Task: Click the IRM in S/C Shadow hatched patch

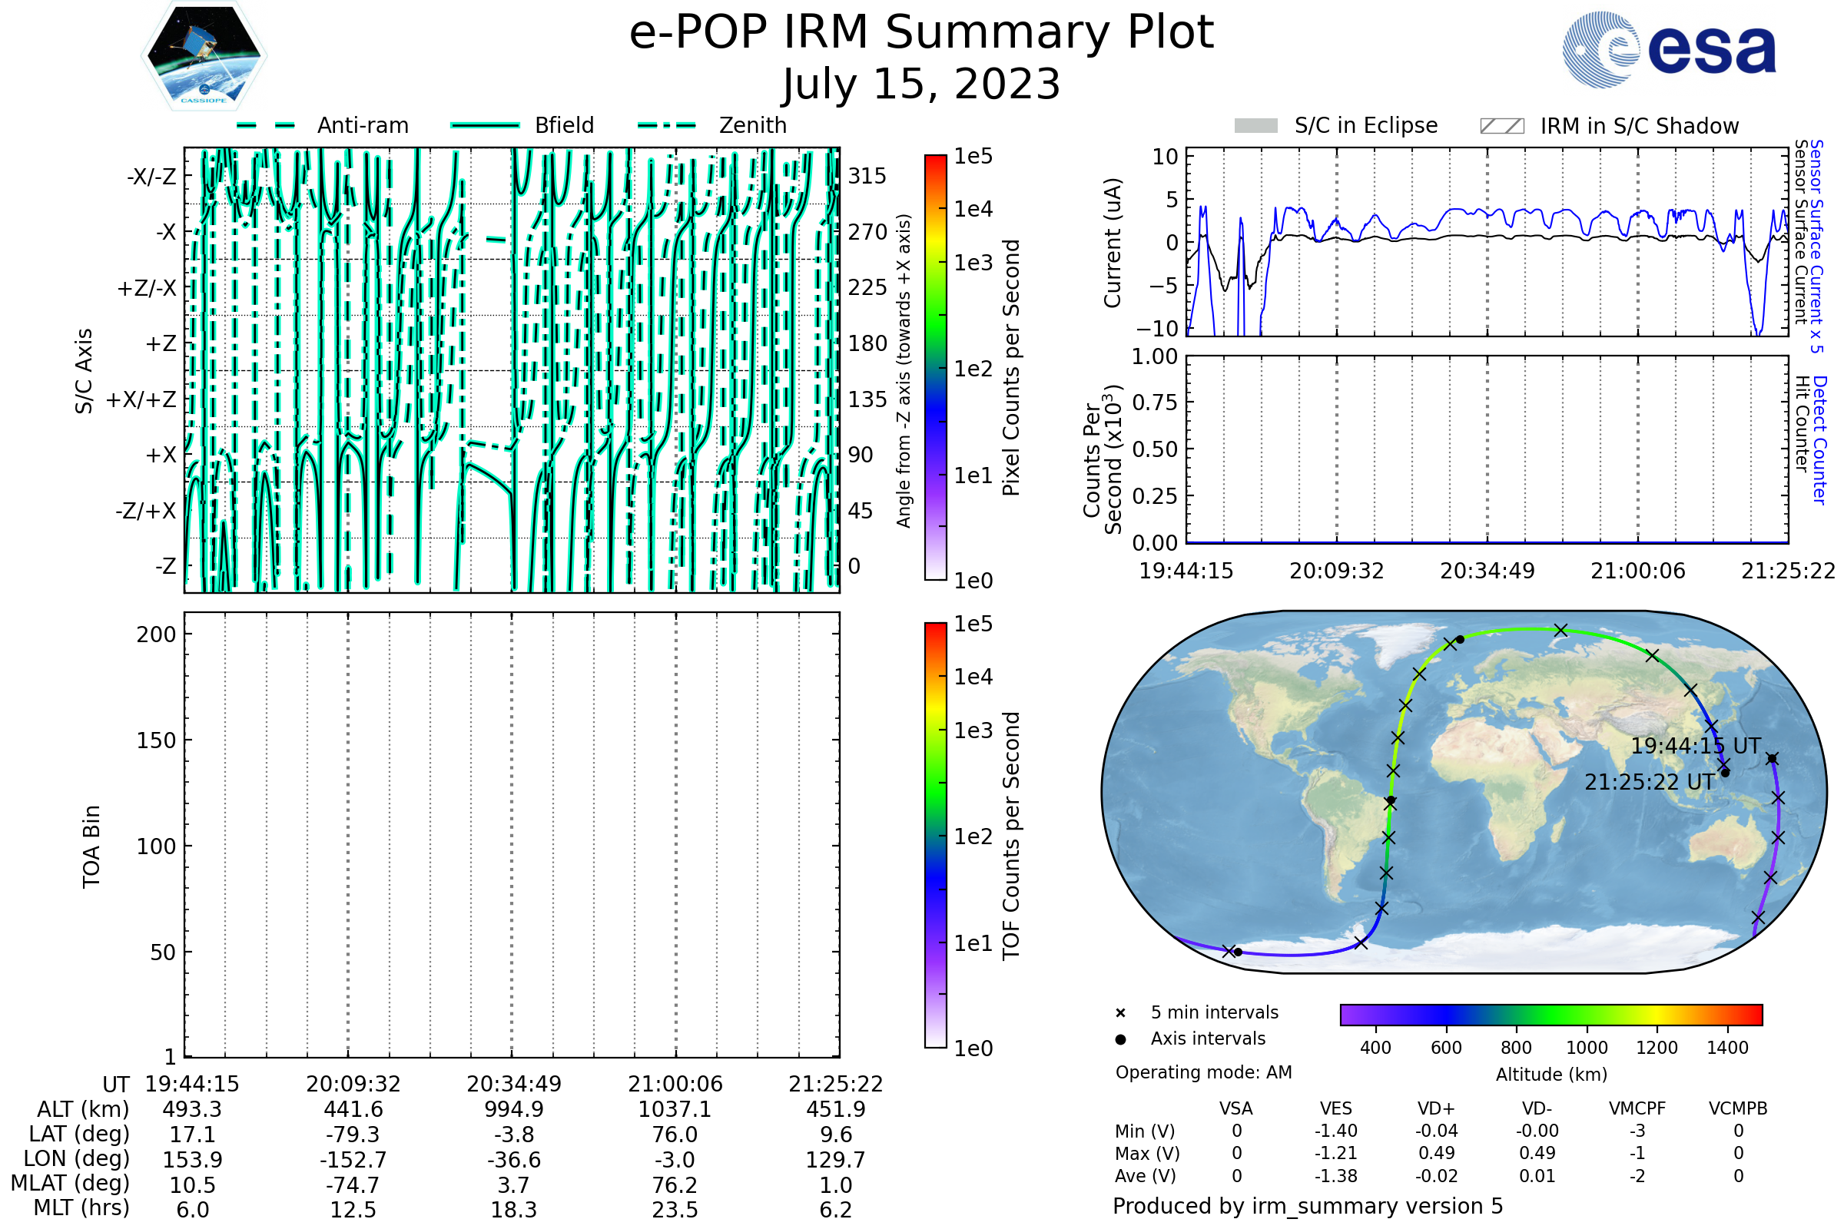Action: point(1501,126)
